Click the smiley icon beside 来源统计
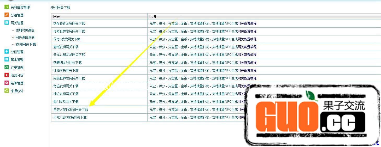 point(7,91)
